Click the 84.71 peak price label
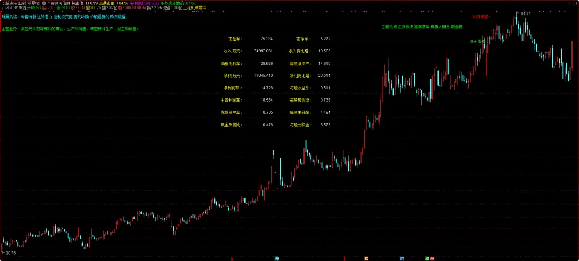This screenshot has width=579, height=261. pyautogui.click(x=525, y=13)
